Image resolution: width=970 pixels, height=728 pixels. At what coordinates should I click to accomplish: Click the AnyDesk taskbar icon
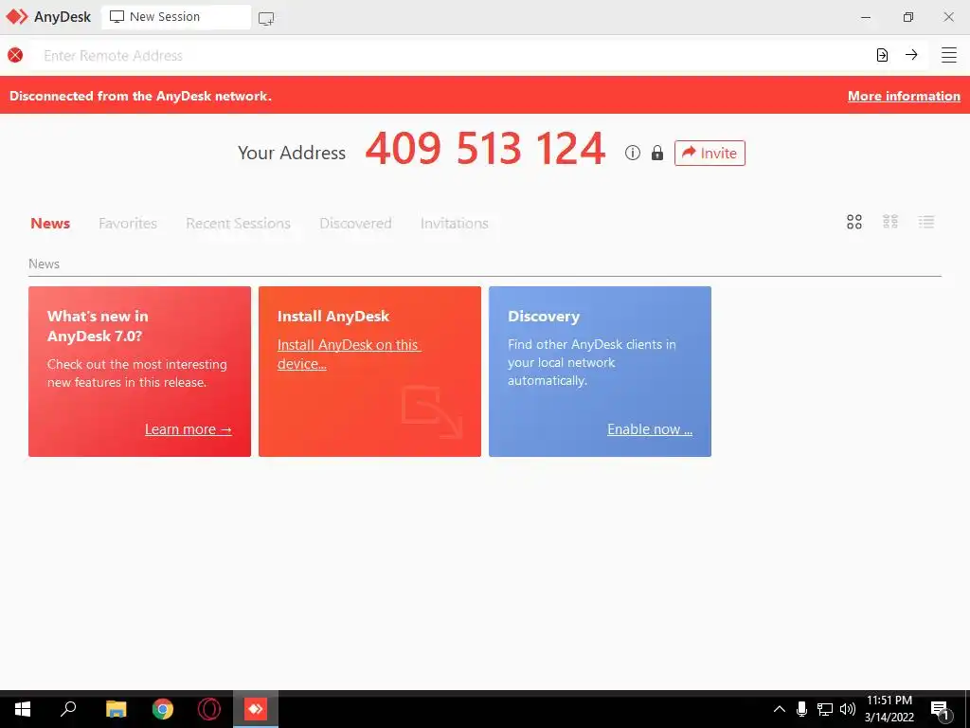pos(256,709)
